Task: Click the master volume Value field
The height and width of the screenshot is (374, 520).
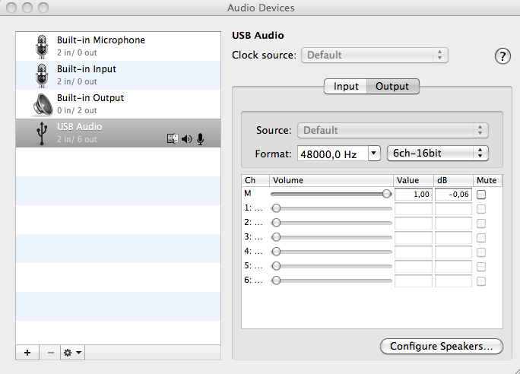Action: (414, 195)
